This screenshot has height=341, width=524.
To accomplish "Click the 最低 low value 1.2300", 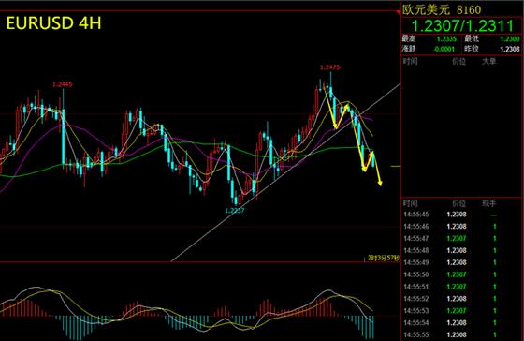I will coord(510,38).
